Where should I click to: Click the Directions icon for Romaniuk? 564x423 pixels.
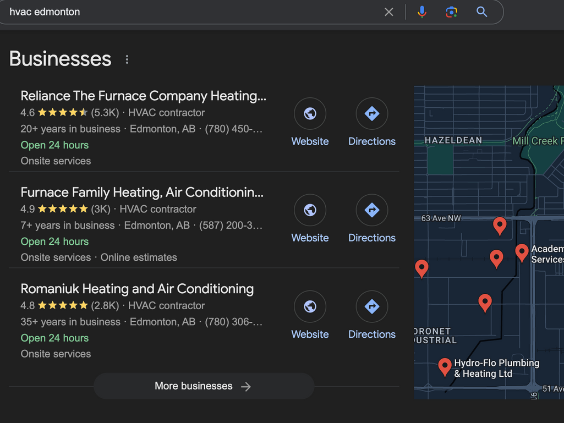(372, 306)
